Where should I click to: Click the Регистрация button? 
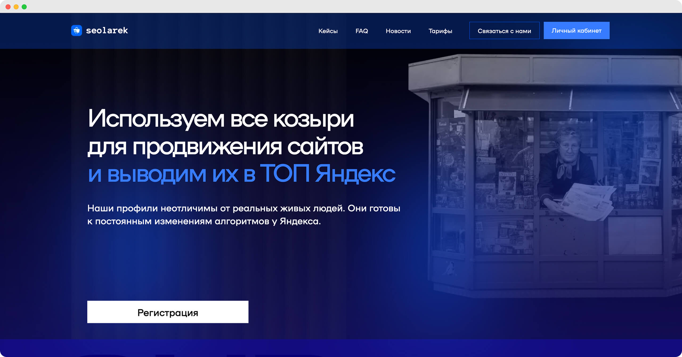click(168, 312)
